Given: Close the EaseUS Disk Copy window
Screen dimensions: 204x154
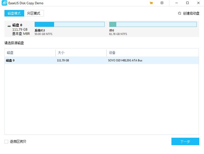Looking at the screenshot, I should click(199, 3).
